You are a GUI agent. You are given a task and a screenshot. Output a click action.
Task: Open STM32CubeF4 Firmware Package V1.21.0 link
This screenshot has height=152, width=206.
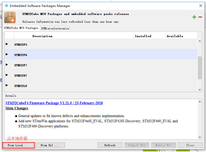pos(54,103)
